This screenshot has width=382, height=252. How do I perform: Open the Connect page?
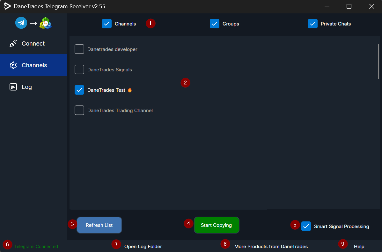(x=33, y=44)
